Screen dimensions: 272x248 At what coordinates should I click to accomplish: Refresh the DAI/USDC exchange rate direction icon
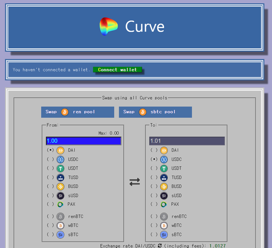tap(160, 245)
